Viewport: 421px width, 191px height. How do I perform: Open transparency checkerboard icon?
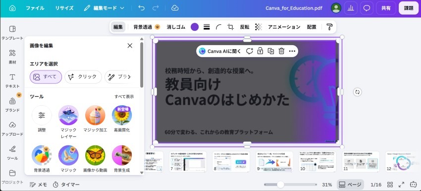(258, 27)
